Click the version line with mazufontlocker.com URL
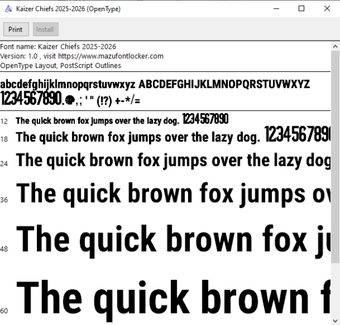Screen dimensions: 340x325 pos(82,56)
